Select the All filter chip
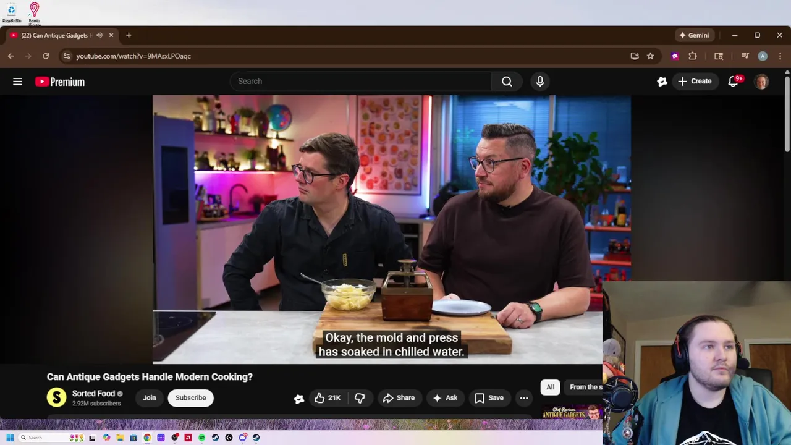This screenshot has width=791, height=445. point(550,387)
